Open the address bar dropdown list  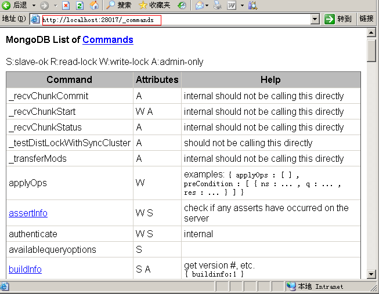point(315,19)
